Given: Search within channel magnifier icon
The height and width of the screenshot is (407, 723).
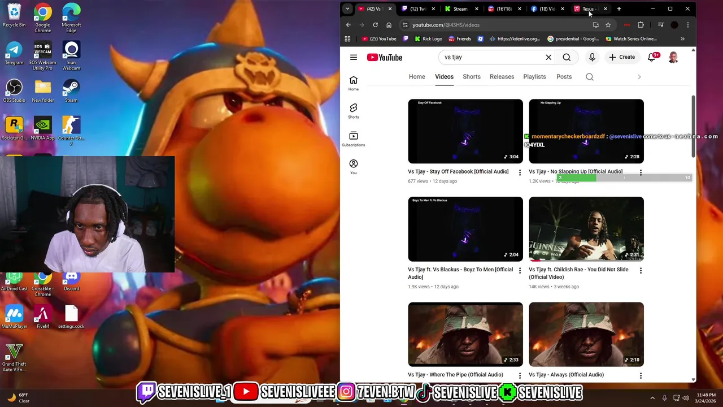Looking at the screenshot, I should point(590,77).
